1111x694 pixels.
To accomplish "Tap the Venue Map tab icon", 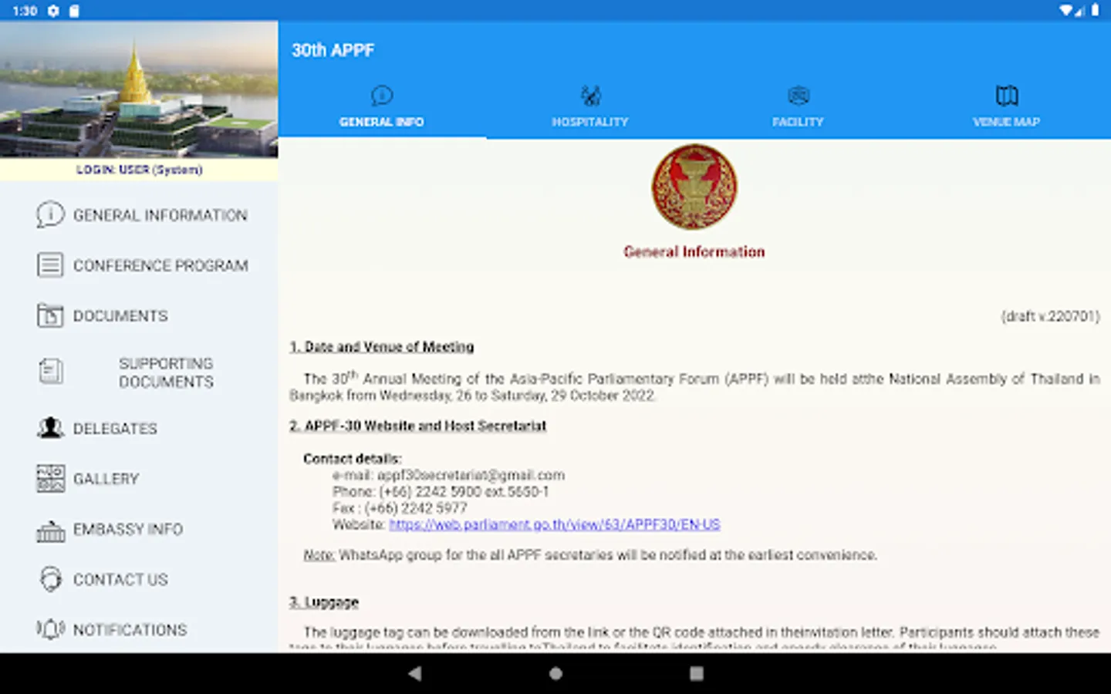I will coord(1007,96).
